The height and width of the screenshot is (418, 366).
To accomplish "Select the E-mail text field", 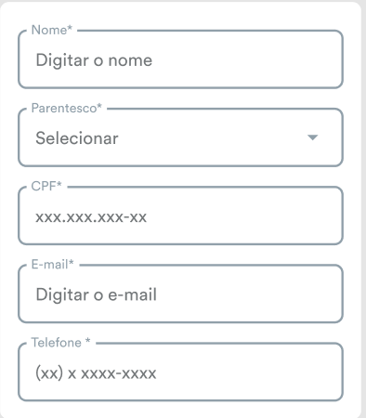I will [180, 294].
